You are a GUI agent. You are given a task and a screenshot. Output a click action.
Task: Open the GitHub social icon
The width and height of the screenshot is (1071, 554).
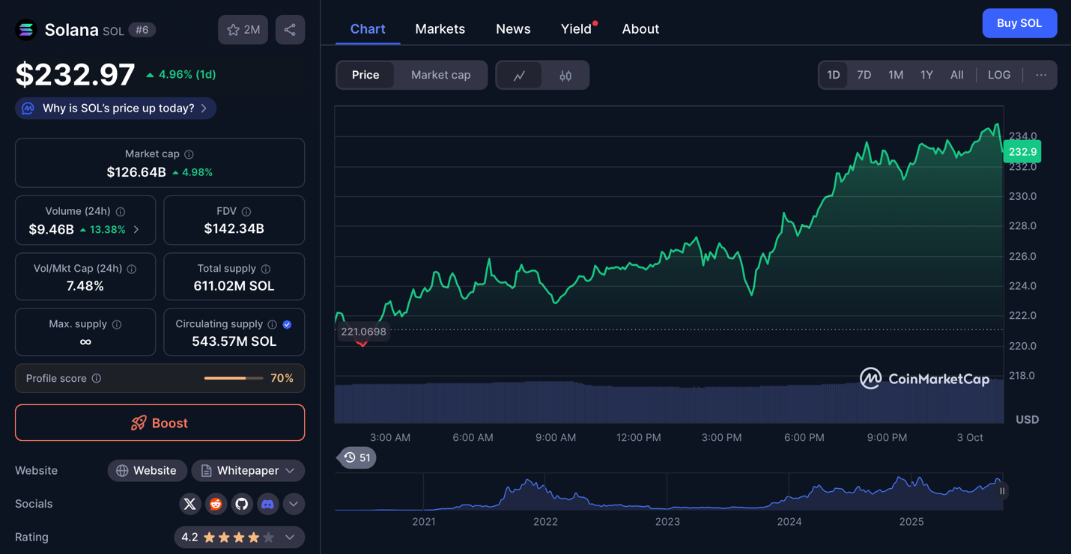coord(241,504)
